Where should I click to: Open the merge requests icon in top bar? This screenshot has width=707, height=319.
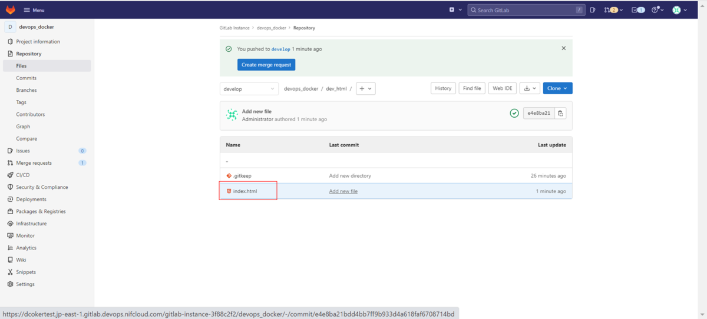[613, 10]
